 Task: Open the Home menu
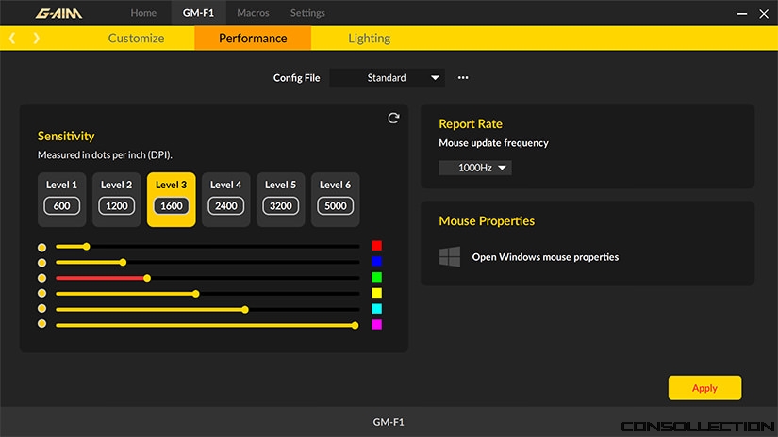point(143,13)
